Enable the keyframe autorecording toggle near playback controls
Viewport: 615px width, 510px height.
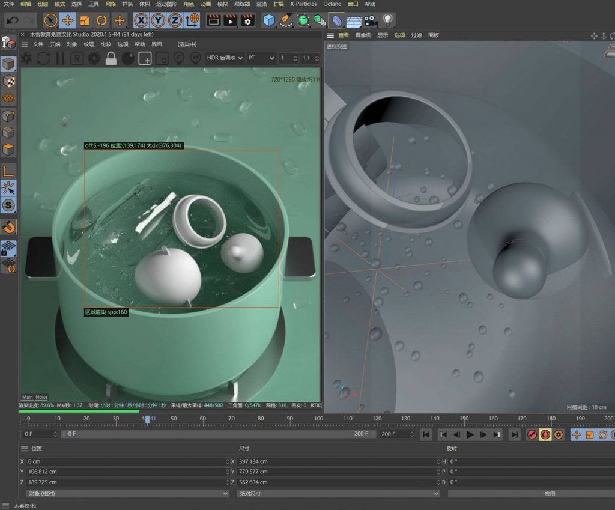(545, 434)
